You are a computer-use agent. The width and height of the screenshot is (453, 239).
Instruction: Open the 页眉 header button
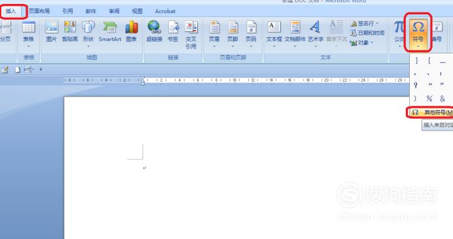tap(214, 34)
